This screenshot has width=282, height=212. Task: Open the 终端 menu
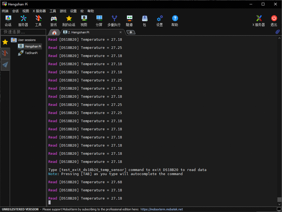tap(5, 11)
